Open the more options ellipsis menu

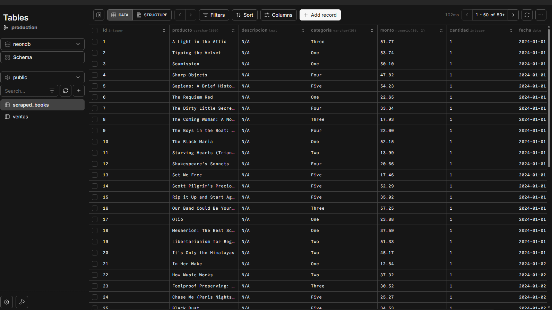tap(541, 15)
